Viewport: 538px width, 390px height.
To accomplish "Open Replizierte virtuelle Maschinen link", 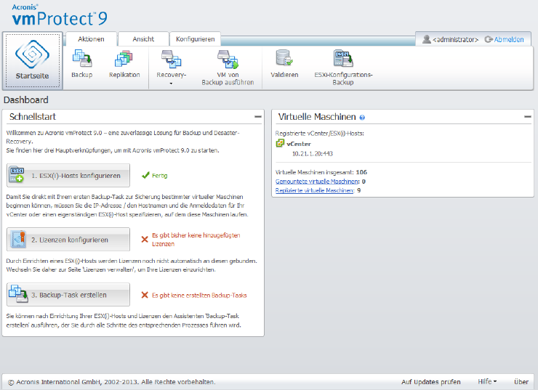I will 314,190.
